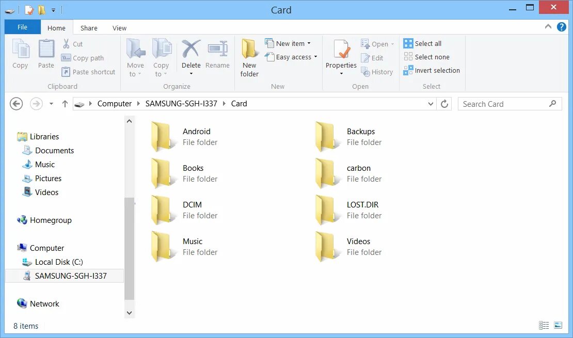Expand address bar previous locations dropdown
This screenshot has height=338, width=573.
pyautogui.click(x=431, y=104)
